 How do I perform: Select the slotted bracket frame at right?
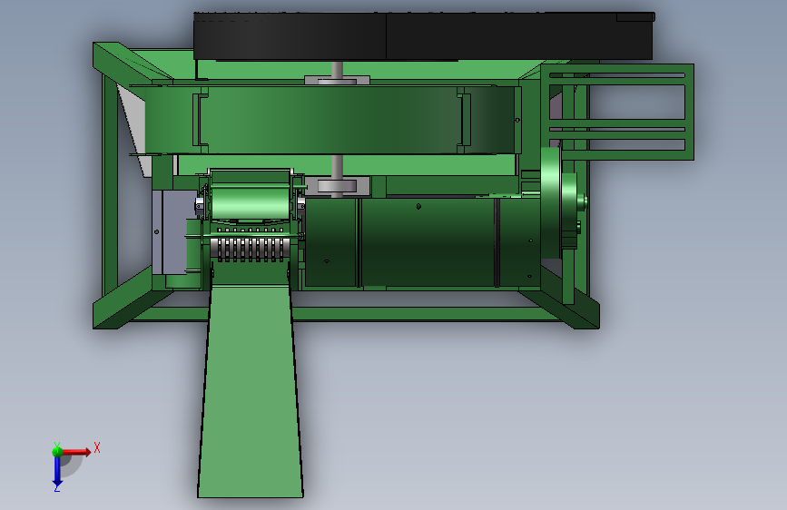(x=617, y=112)
